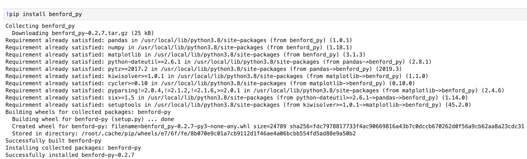Click the Collecting benford_py output line
Viewport: 527px width, 159px height.
pyautogui.click(x=40, y=26)
